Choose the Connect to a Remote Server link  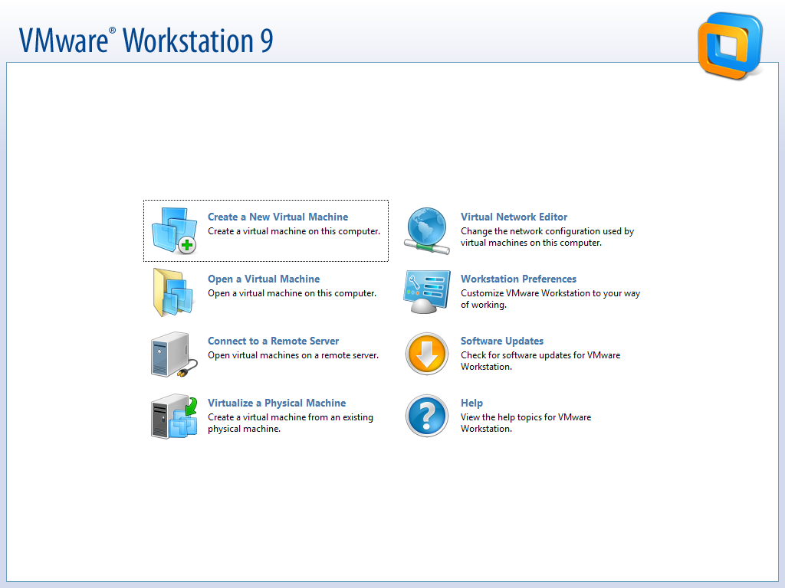click(274, 341)
